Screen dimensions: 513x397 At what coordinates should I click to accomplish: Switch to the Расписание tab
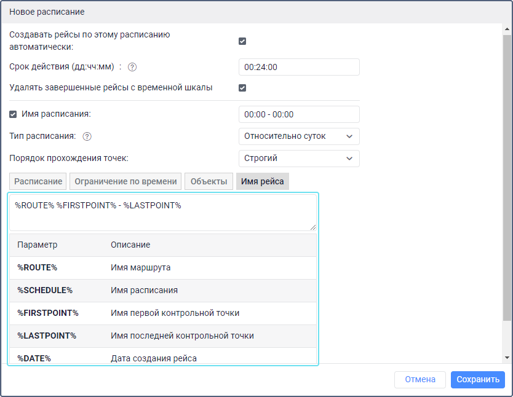[x=38, y=181]
